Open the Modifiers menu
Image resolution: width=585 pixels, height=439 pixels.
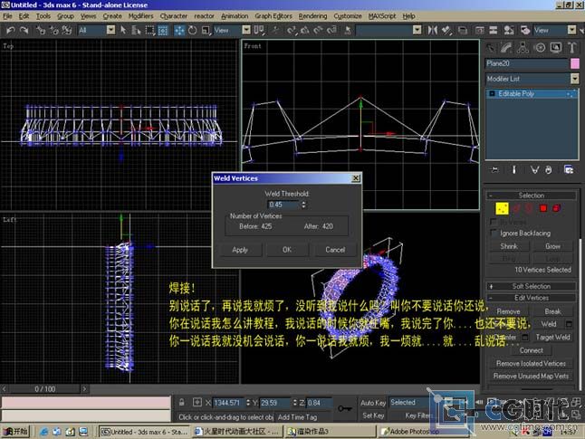click(x=140, y=16)
